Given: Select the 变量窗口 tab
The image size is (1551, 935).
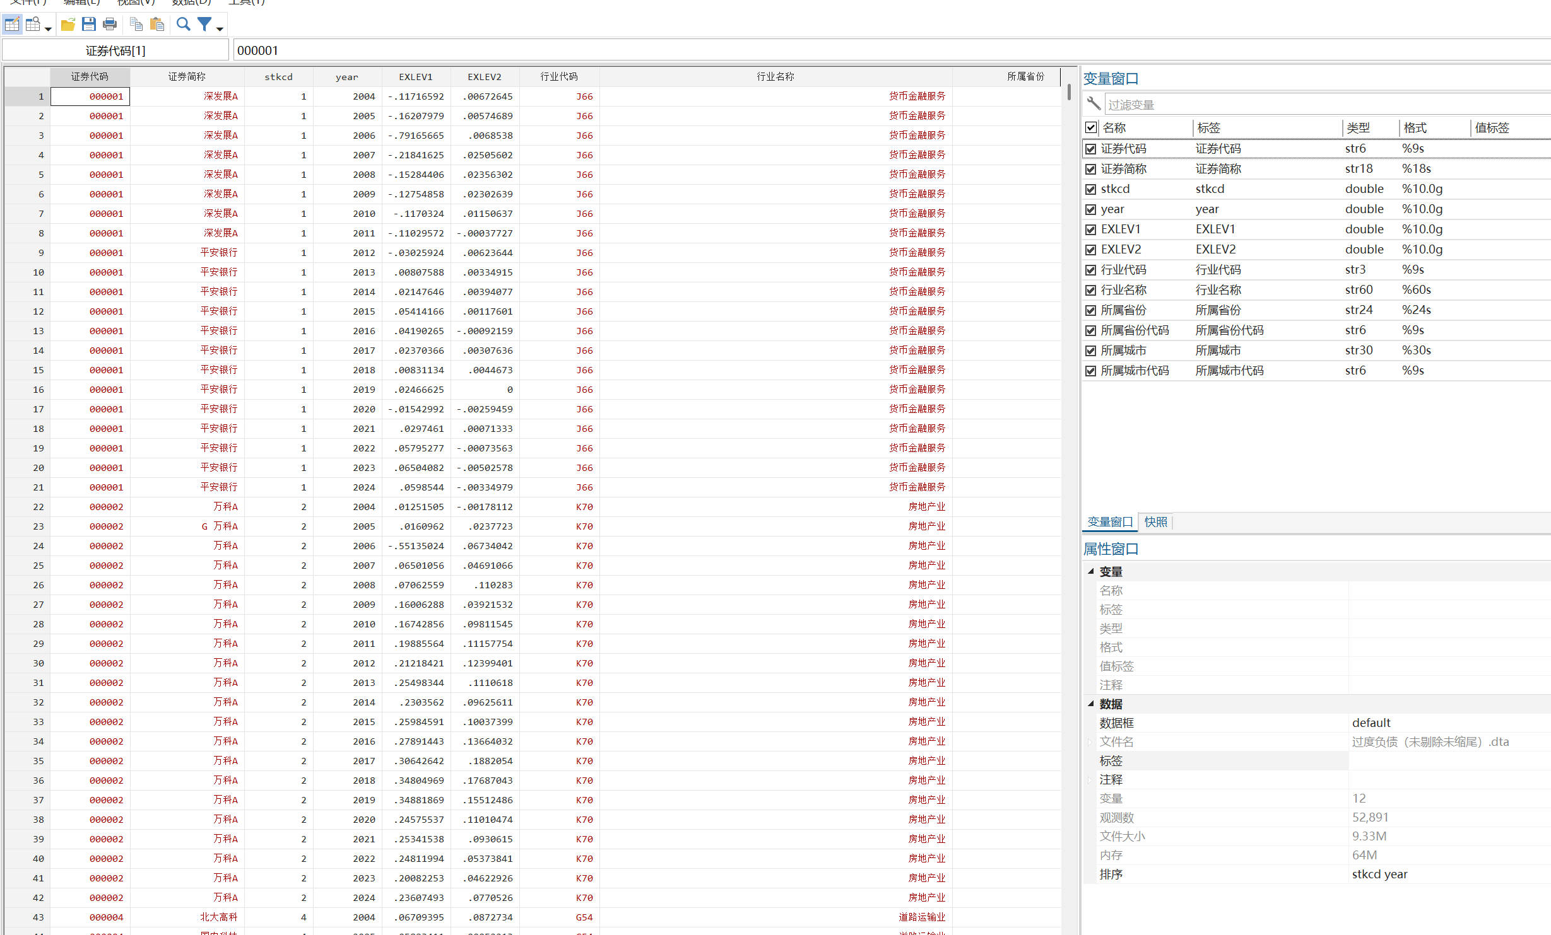Looking at the screenshot, I should 1110,522.
